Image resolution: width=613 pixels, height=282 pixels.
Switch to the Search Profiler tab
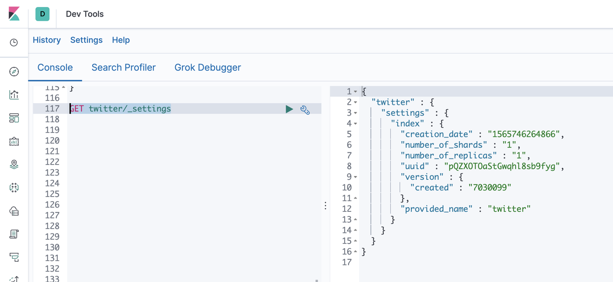pyautogui.click(x=123, y=67)
